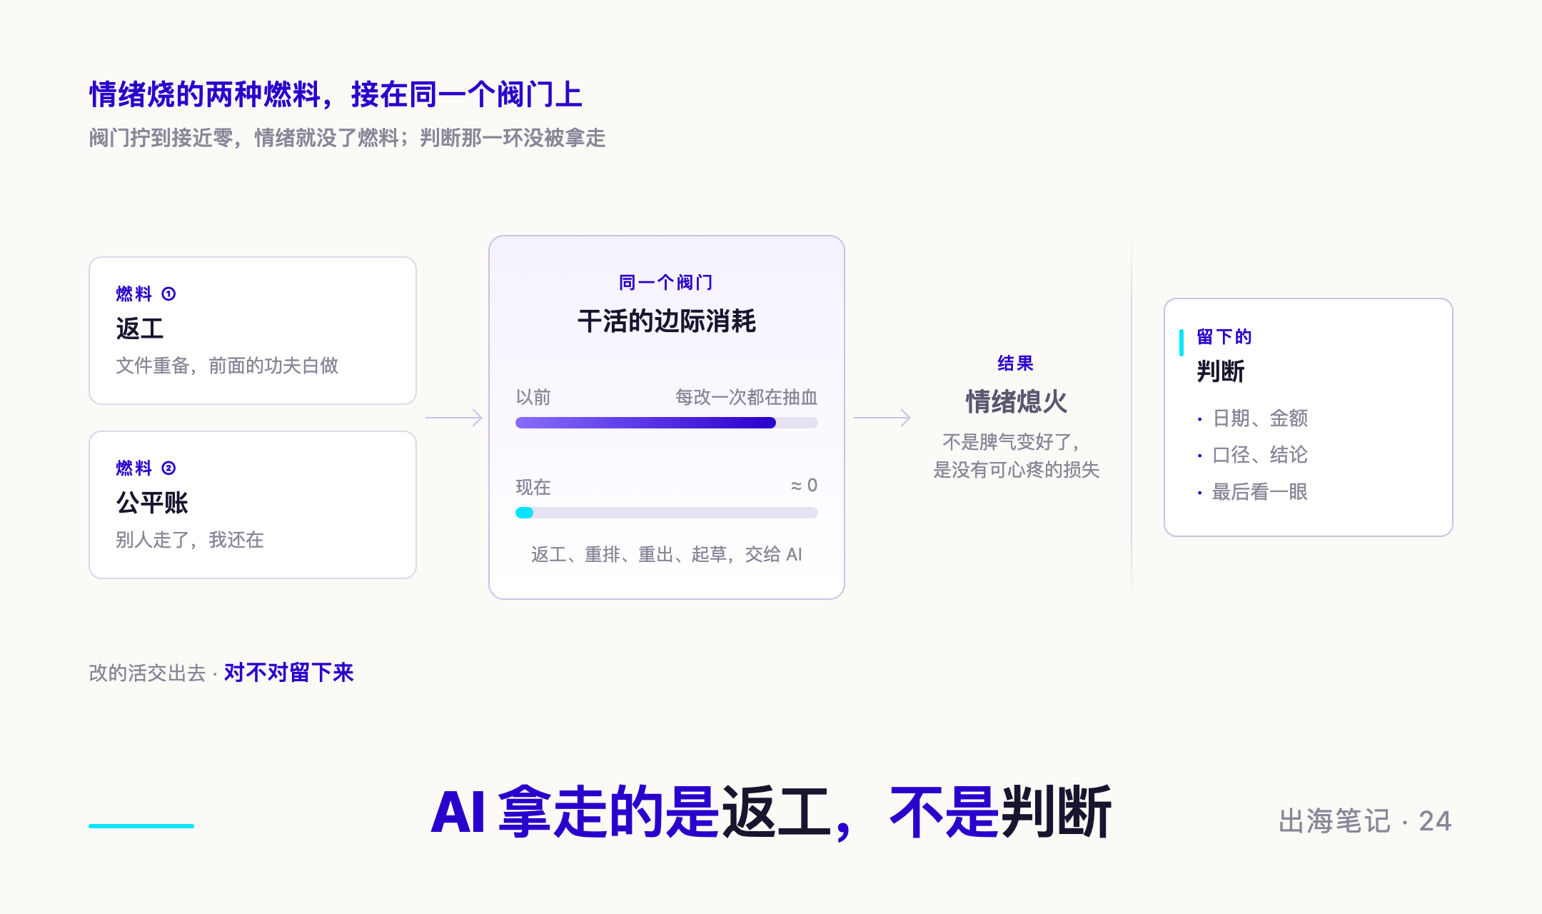The height and width of the screenshot is (914, 1542).
Task: Click the footer 出海笔记 · 24
Action: 1365,821
